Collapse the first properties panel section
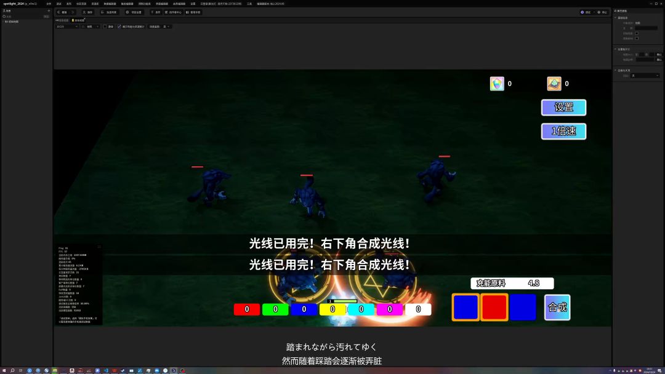This screenshot has width=665, height=374. coord(616,18)
